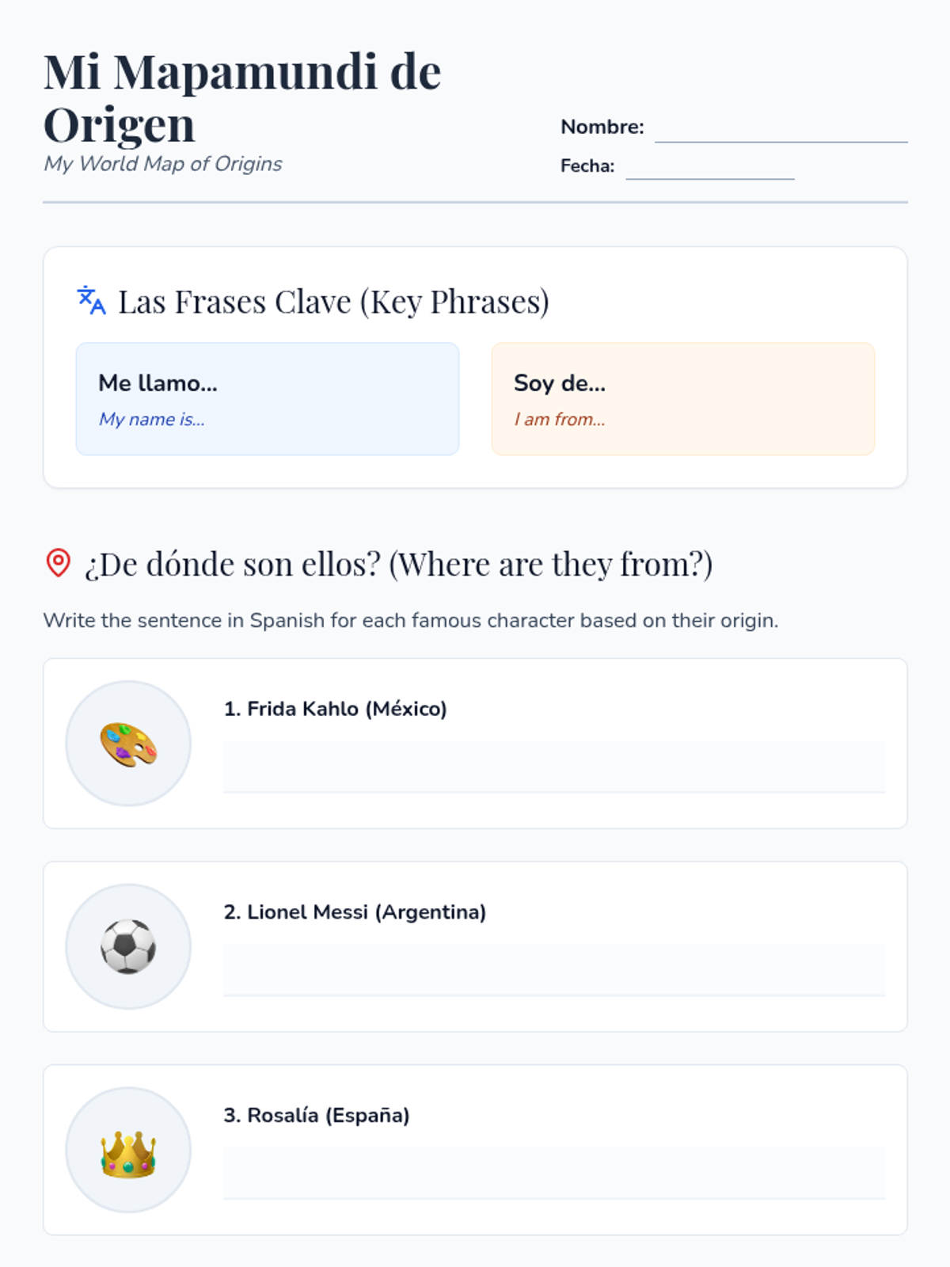Click the answer field under Frida Kahlo

tap(554, 767)
